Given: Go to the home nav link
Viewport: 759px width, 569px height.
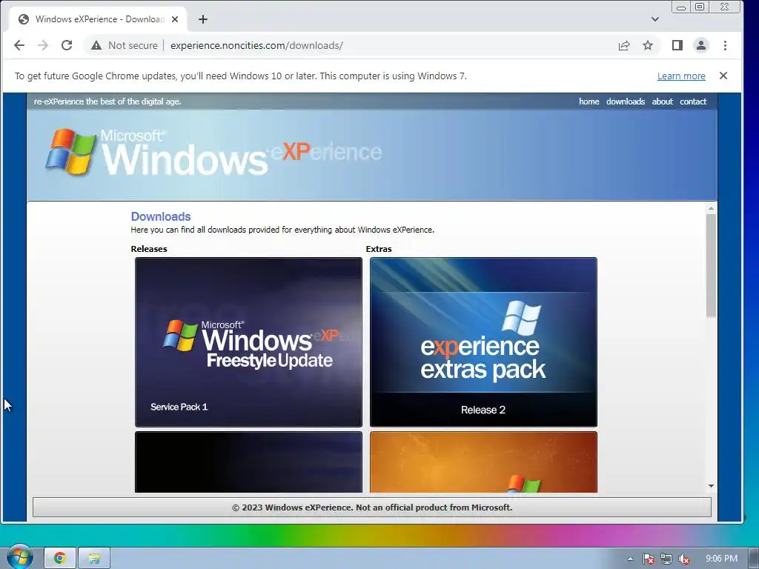Looking at the screenshot, I should tap(589, 102).
